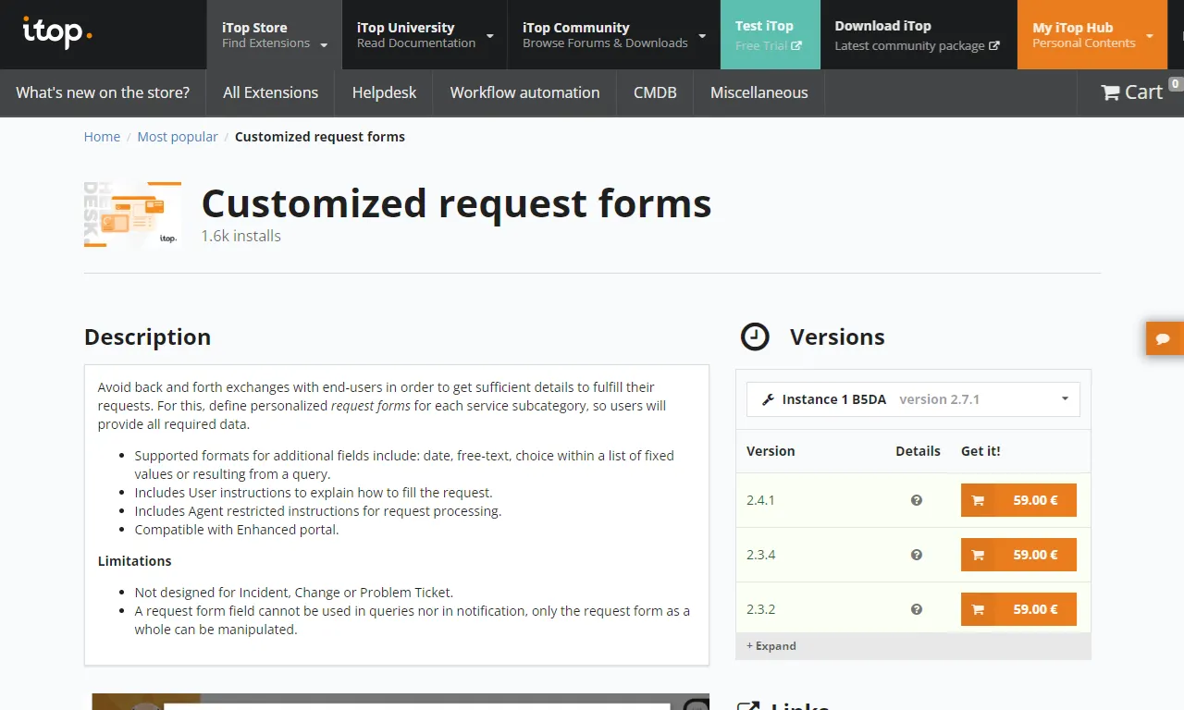Go to the Most popular breadcrumb
Image resolution: width=1184 pixels, height=710 pixels.
tap(178, 137)
